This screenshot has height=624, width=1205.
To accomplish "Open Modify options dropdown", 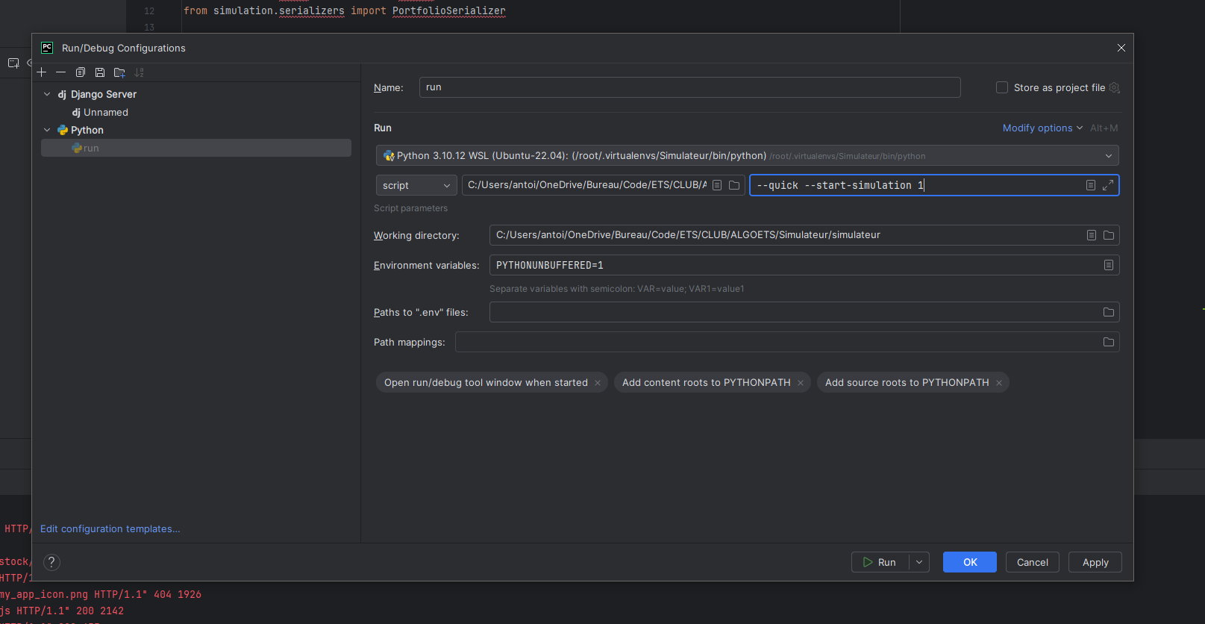I will coord(1042,128).
